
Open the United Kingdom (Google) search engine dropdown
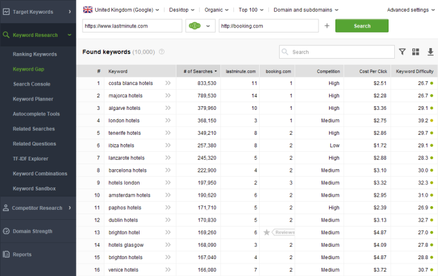pyautogui.click(x=121, y=10)
